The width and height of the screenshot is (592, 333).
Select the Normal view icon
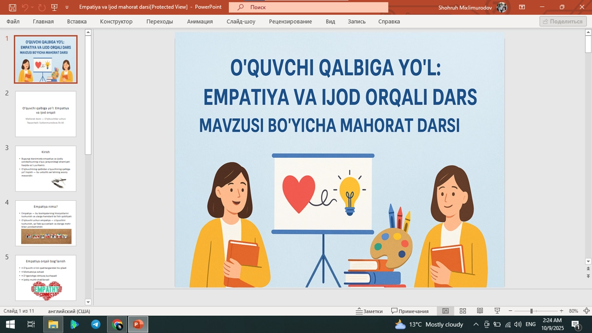pyautogui.click(x=446, y=311)
